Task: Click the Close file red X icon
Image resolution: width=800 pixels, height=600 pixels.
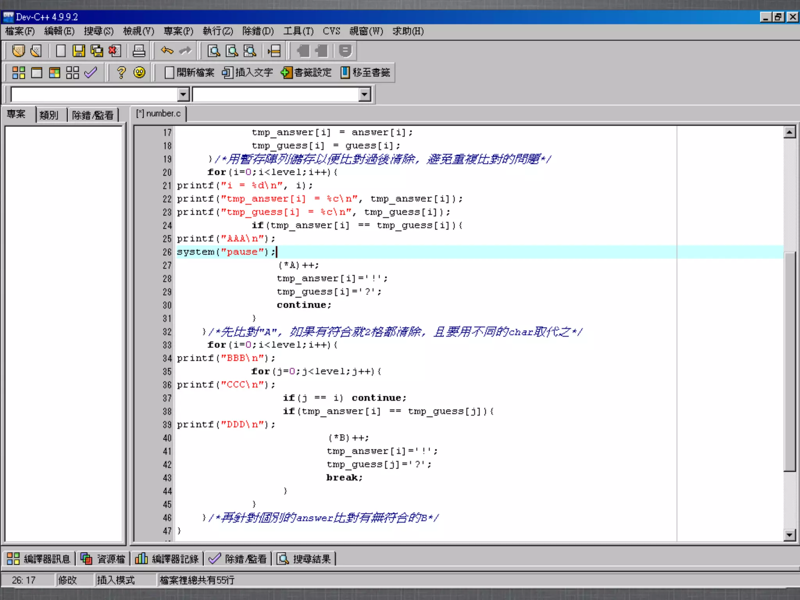Action: click(114, 51)
